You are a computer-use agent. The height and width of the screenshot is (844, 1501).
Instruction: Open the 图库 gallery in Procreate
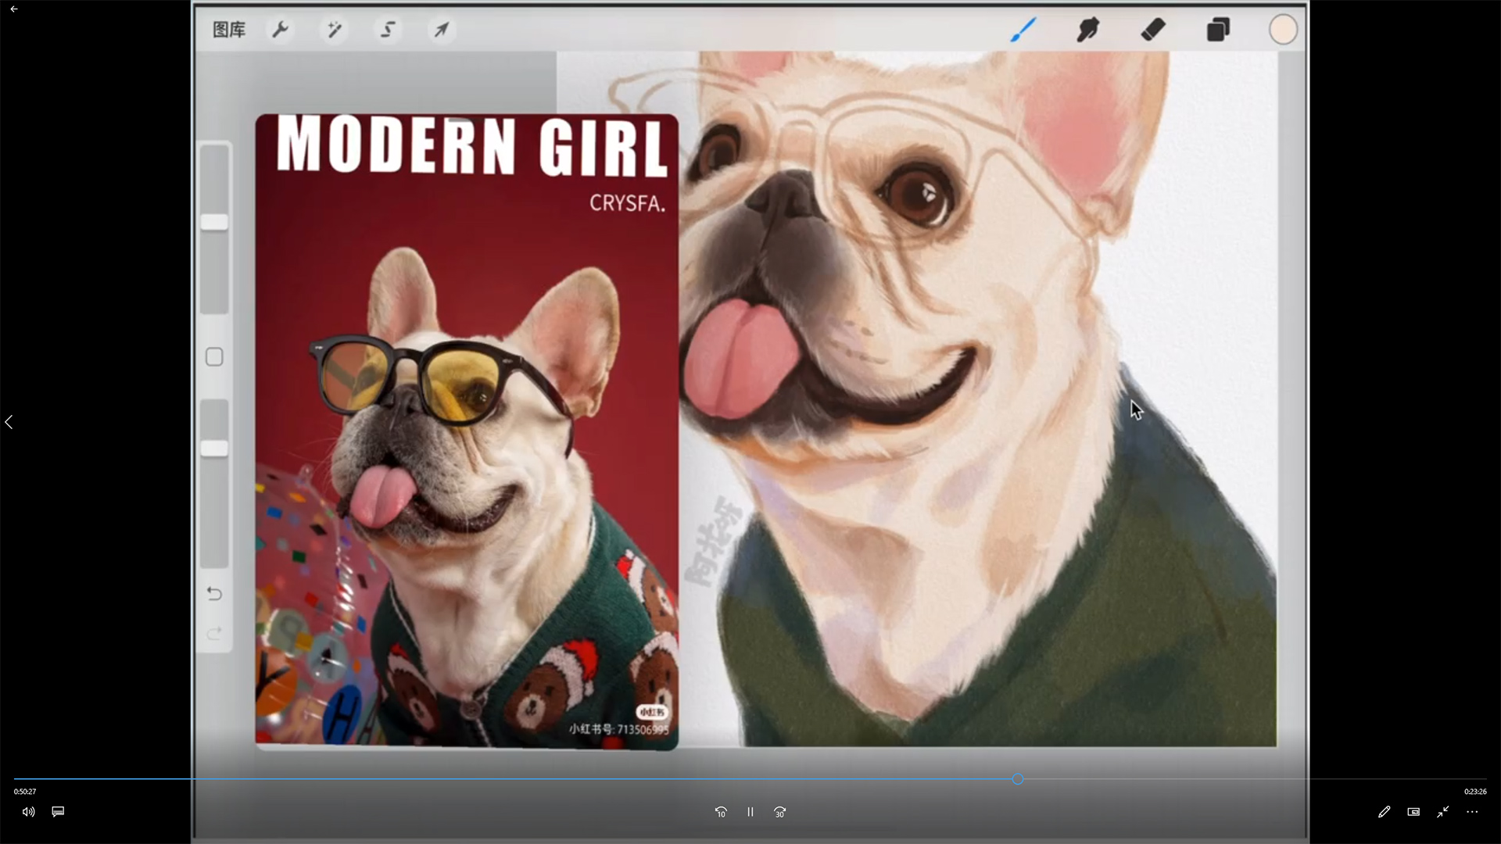pos(229,30)
